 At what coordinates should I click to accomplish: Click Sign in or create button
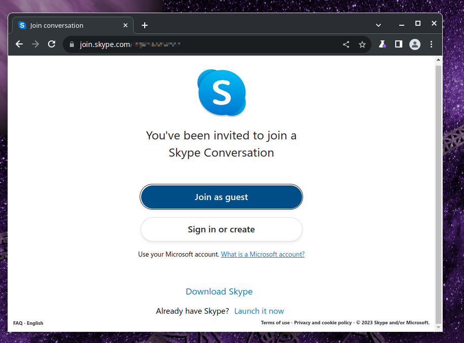click(x=221, y=229)
